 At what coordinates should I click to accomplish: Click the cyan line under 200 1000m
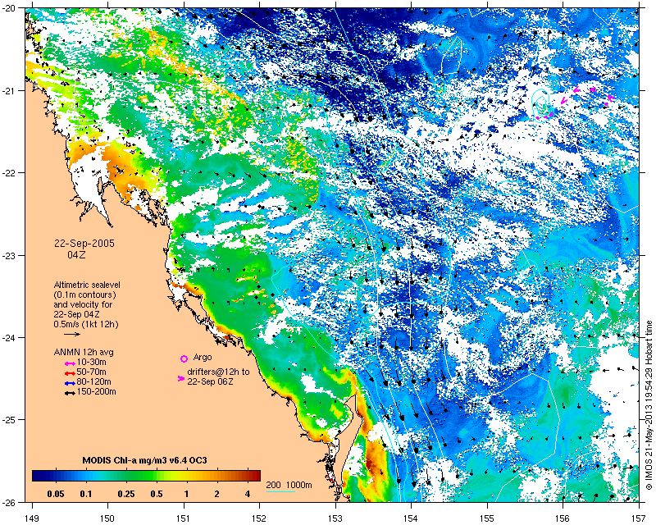(x=281, y=491)
